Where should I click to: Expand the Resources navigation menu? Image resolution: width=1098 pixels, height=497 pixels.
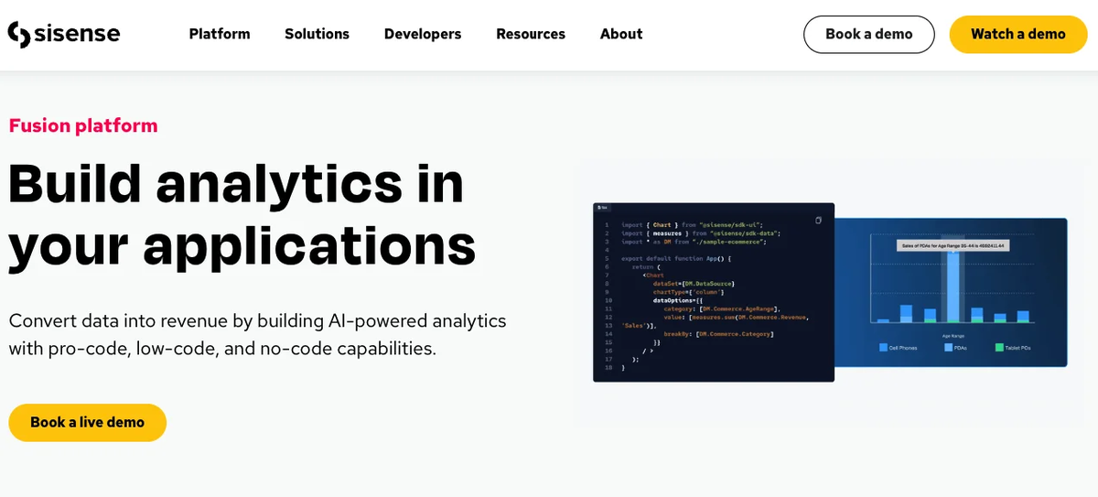point(531,34)
